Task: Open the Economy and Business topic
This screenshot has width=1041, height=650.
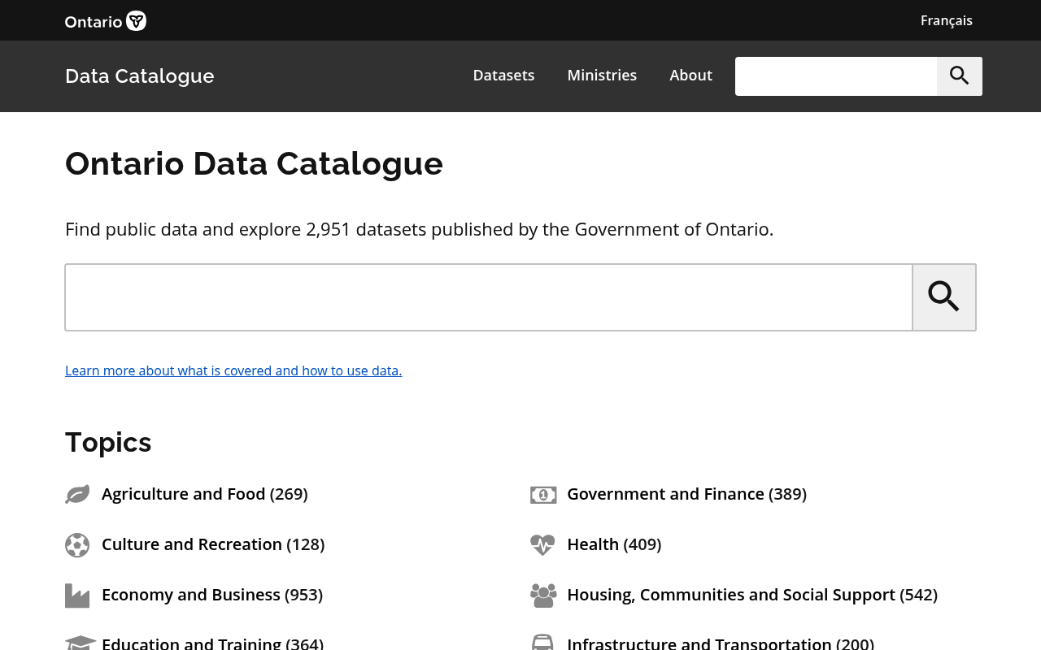Action: pyautogui.click(x=212, y=595)
